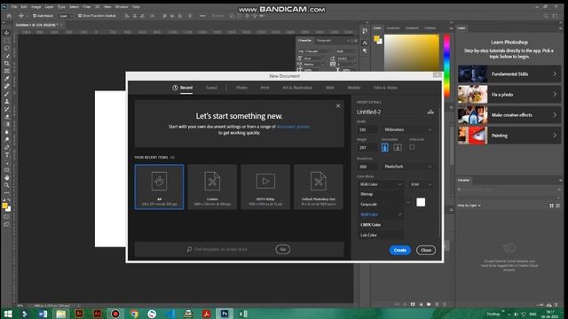
Task: Open File Explorer from the taskbar
Action: 61,314
